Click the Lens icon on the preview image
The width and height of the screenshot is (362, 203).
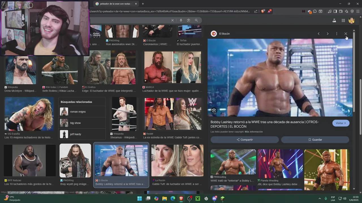(x=214, y=111)
